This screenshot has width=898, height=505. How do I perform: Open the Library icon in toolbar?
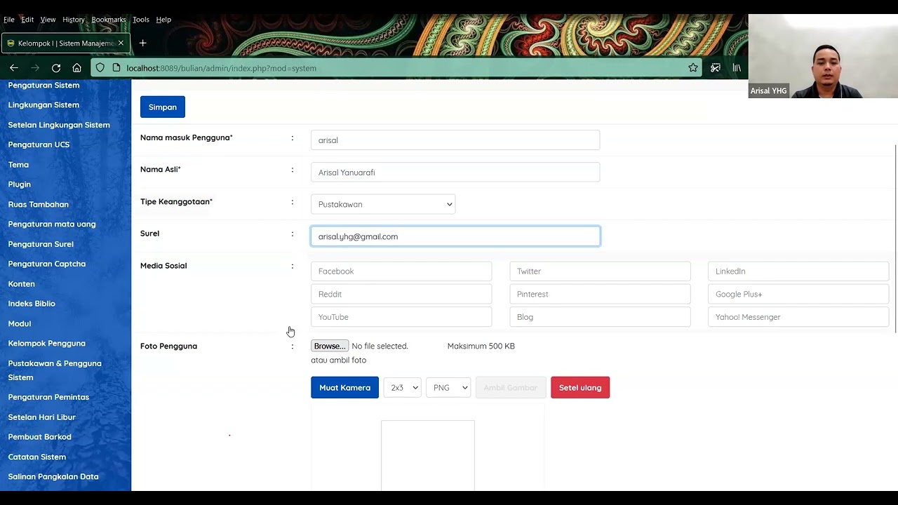pos(737,68)
